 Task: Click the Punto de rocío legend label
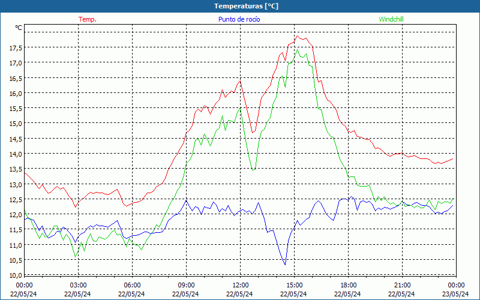click(239, 19)
